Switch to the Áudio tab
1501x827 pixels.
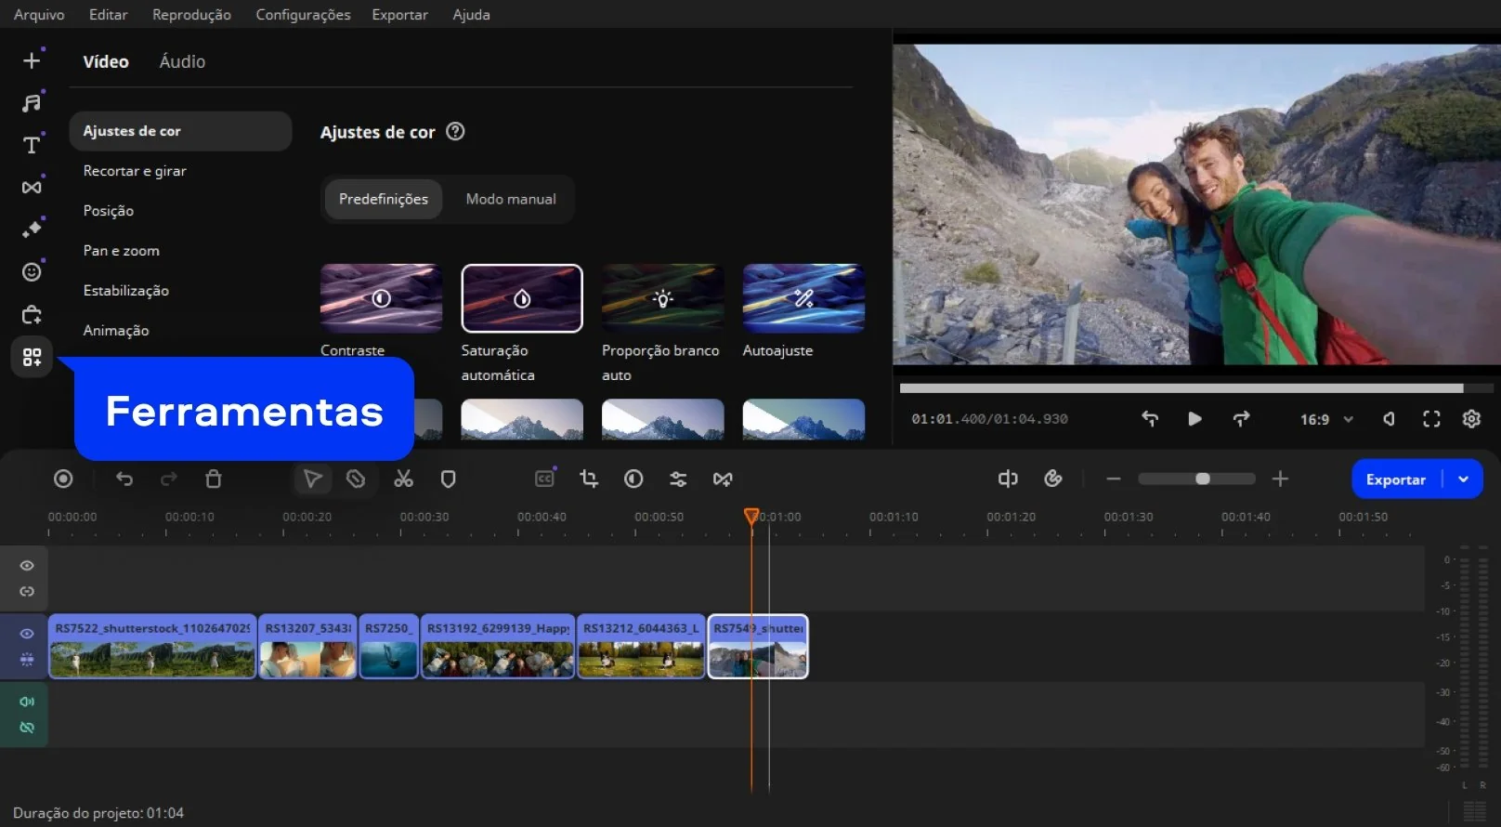point(182,61)
